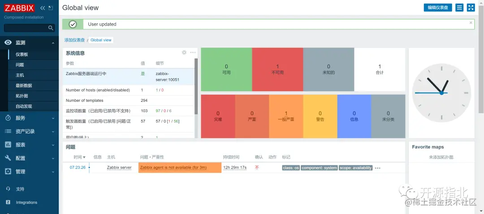This screenshot has height=214, width=484.
Task: Open the dashboard actions hamburger menu
Action: tap(459, 8)
